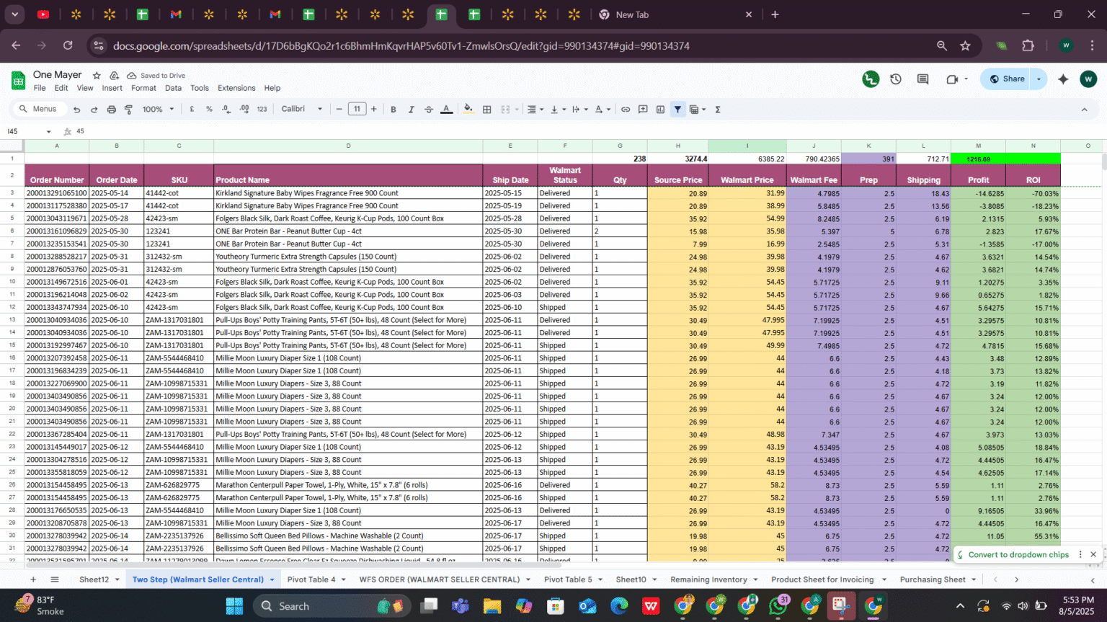Toggle italic formatting
Image resolution: width=1107 pixels, height=622 pixels.
click(x=411, y=110)
